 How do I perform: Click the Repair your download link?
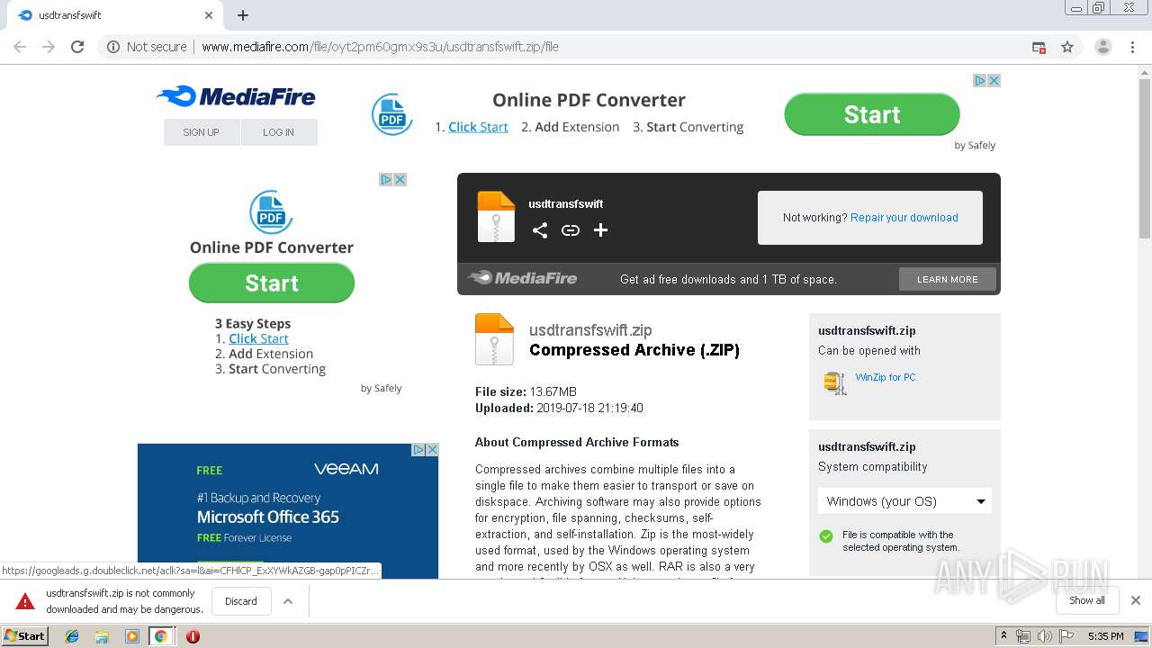[x=904, y=218]
